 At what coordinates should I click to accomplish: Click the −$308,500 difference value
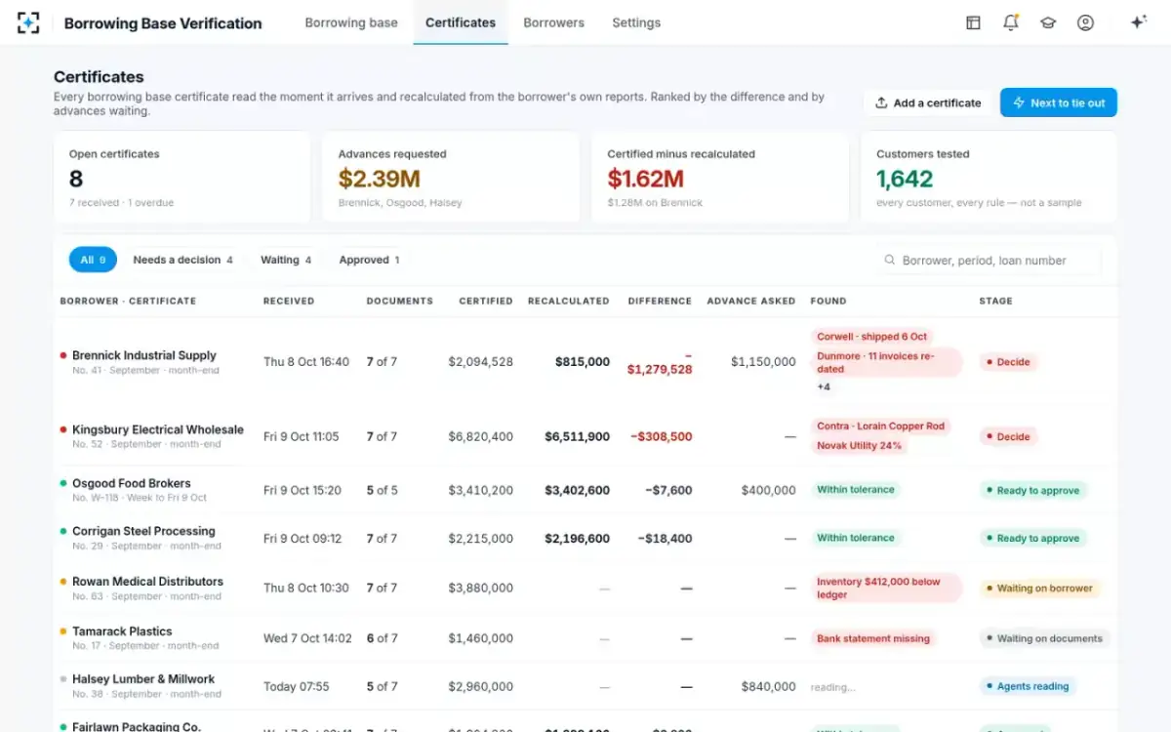(x=662, y=437)
